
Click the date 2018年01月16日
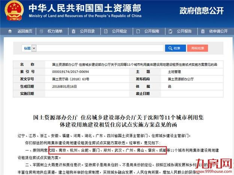tap(64, 86)
